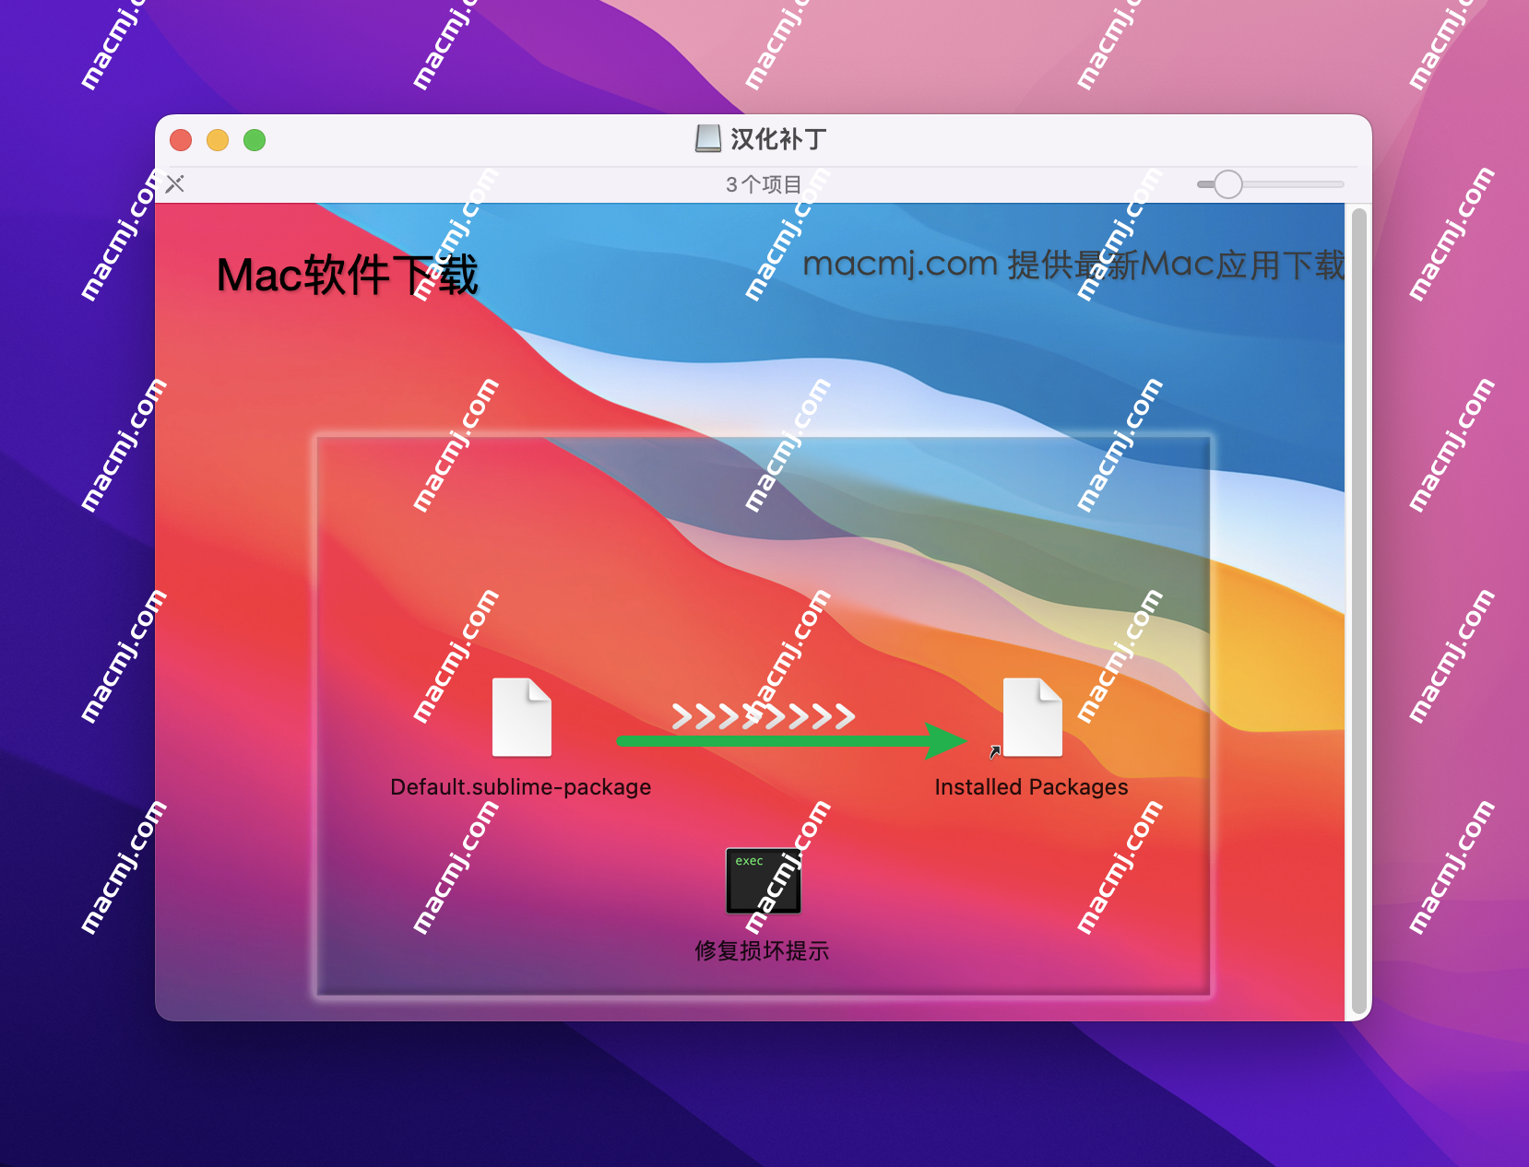Select the Default.sublime-package file icon
The height and width of the screenshot is (1167, 1529).
[522, 717]
